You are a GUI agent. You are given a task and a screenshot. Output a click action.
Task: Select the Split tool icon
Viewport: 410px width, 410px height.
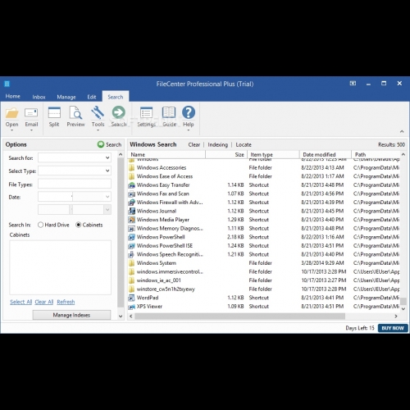point(54,113)
